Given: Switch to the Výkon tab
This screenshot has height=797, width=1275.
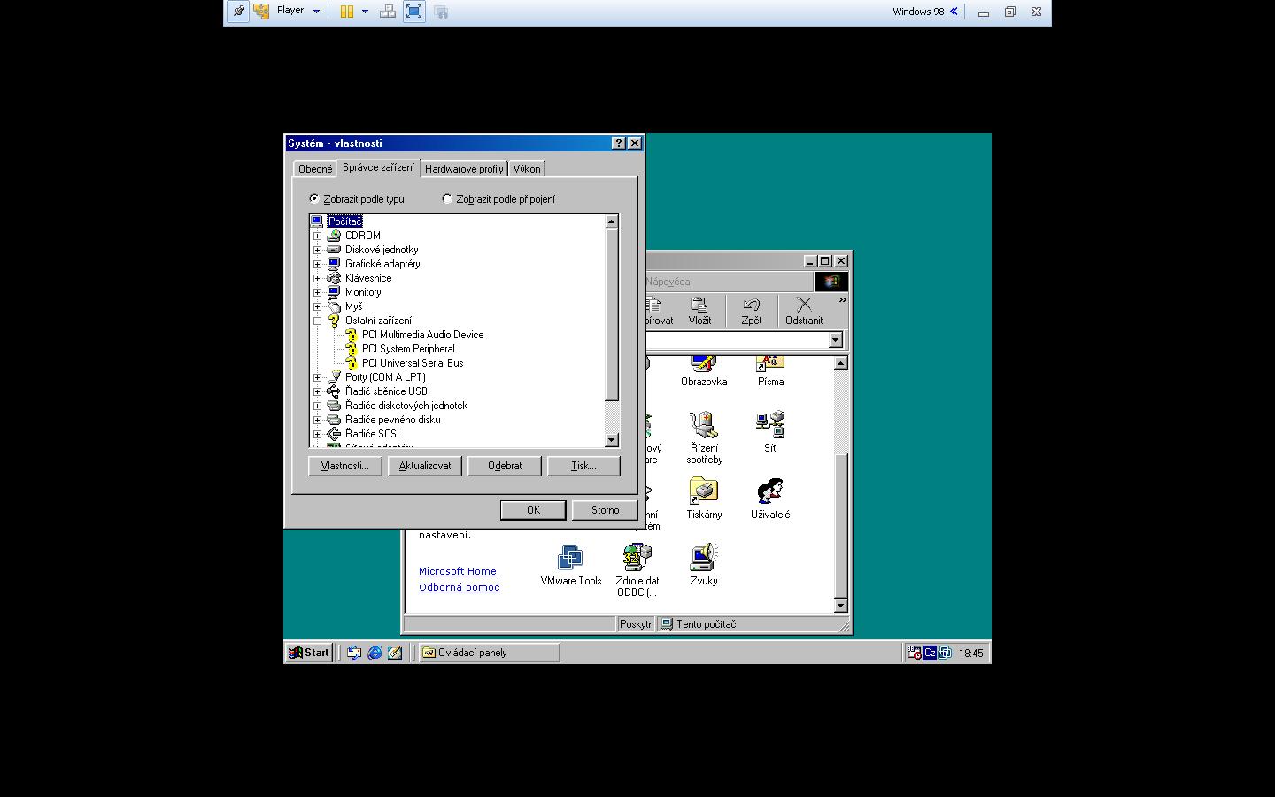Looking at the screenshot, I should coord(526,169).
